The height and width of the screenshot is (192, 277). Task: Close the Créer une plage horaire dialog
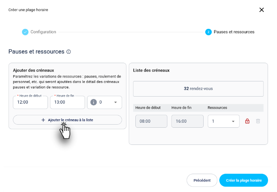pos(261,10)
